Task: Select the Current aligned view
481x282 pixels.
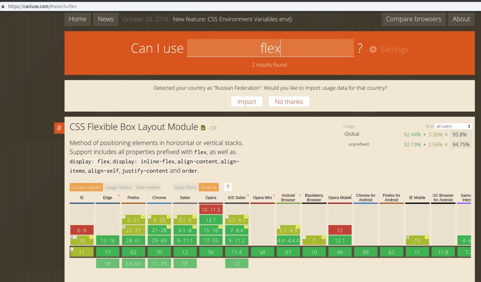Action: [86, 187]
